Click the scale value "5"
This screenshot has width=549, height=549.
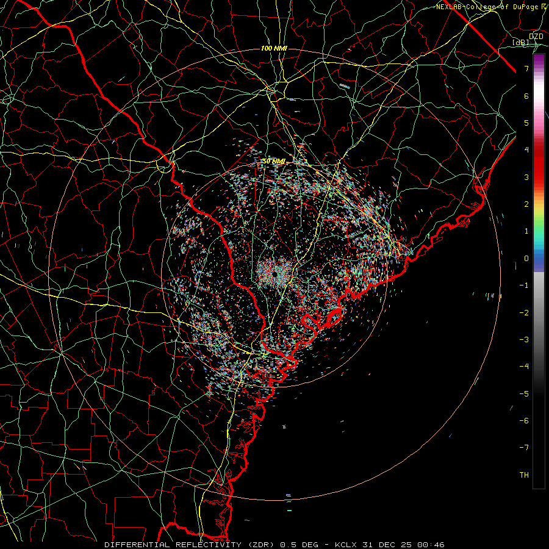coord(526,123)
